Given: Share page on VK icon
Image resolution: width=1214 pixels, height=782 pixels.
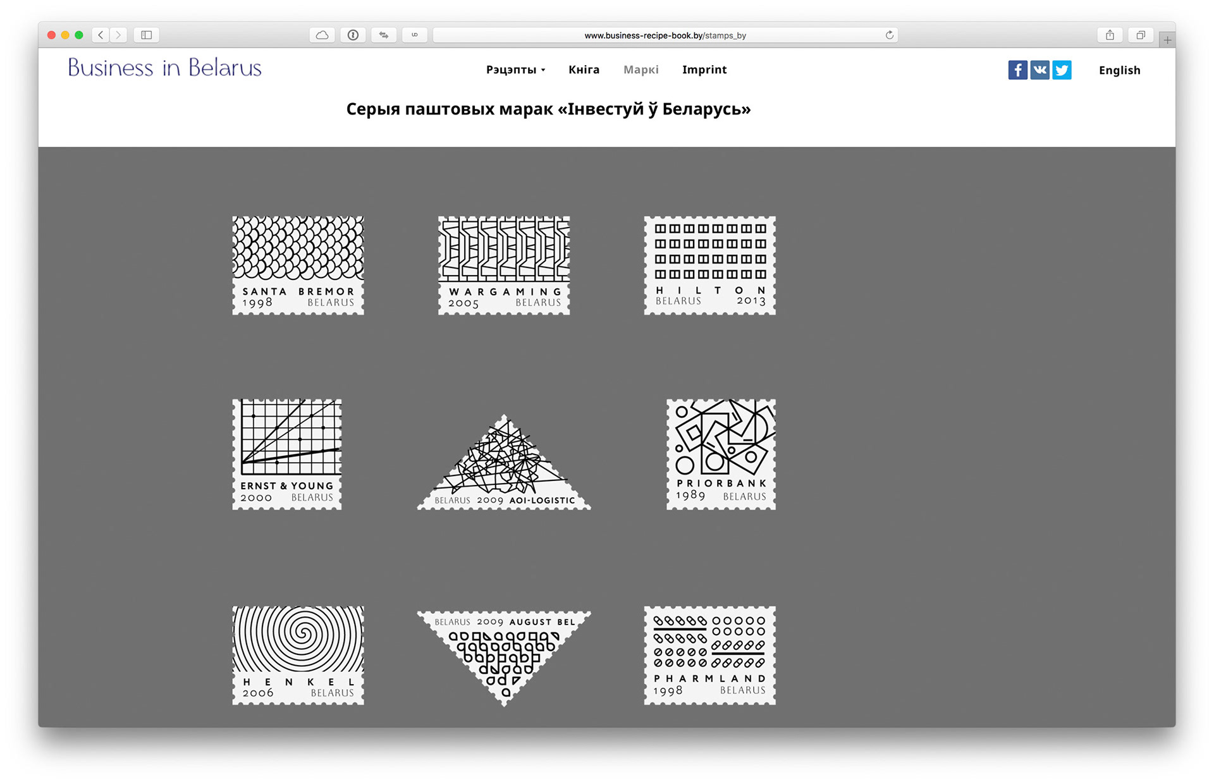Looking at the screenshot, I should tap(1039, 70).
